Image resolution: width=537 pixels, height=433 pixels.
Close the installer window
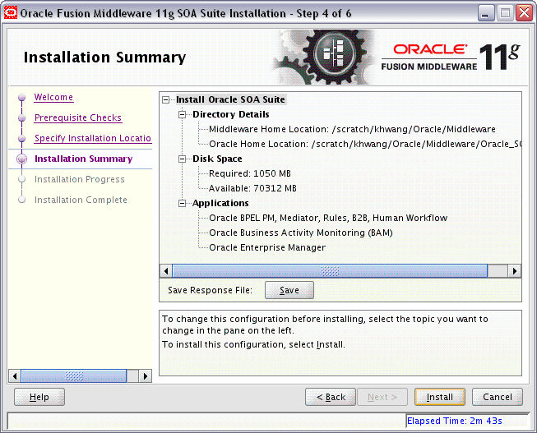pos(525,13)
